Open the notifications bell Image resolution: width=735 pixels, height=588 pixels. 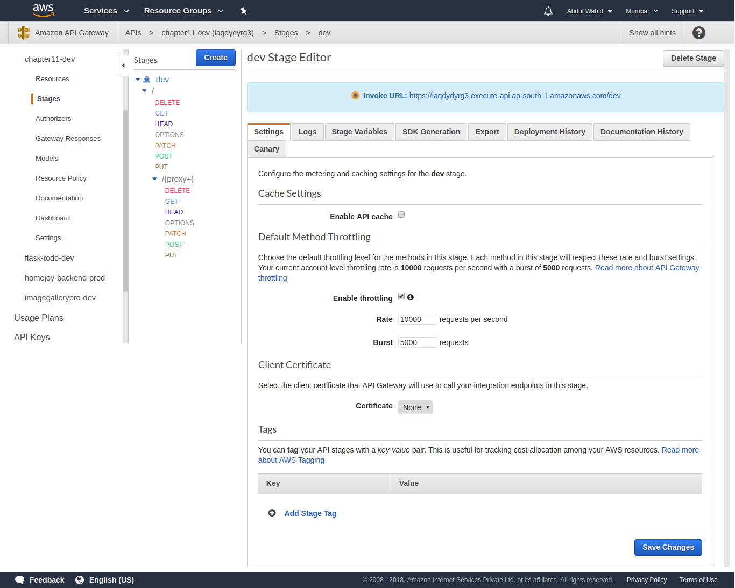(x=548, y=11)
